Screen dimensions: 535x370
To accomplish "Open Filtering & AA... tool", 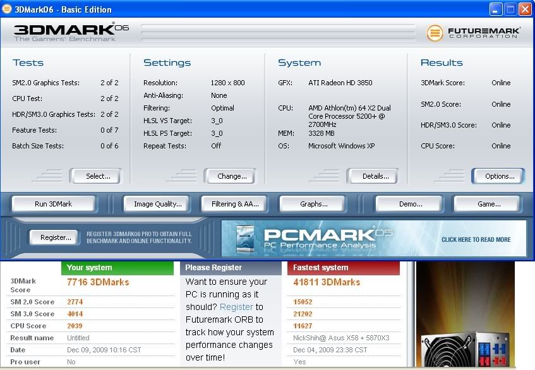I will click(x=235, y=204).
